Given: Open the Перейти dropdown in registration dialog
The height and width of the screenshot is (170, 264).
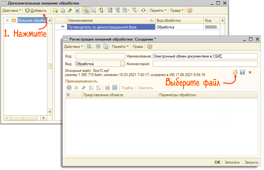Looking at the screenshot, I should click(x=120, y=47).
